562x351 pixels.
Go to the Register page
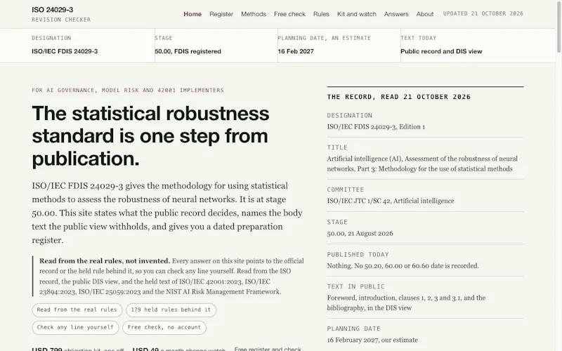tap(221, 14)
